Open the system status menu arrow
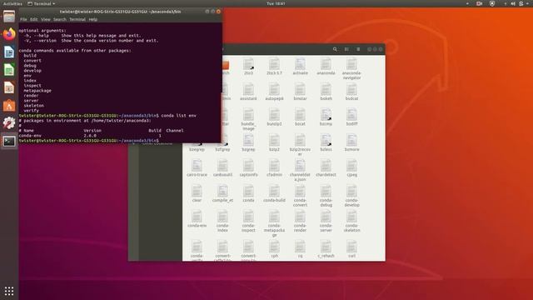The image size is (533, 300). (x=526, y=3)
